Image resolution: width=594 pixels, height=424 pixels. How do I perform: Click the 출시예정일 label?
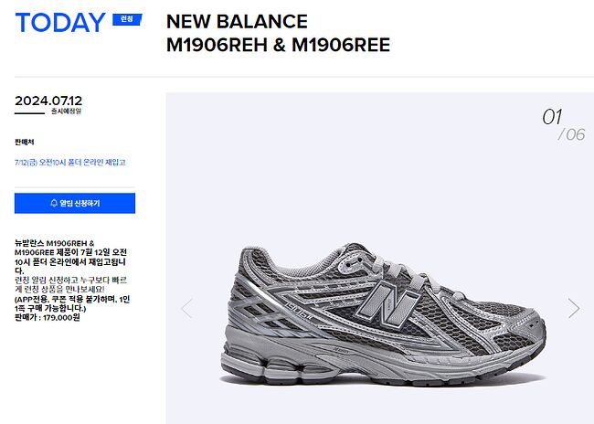pyautogui.click(x=66, y=111)
